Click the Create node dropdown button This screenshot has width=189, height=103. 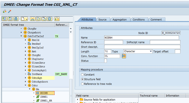pyautogui.click(x=24, y=19)
